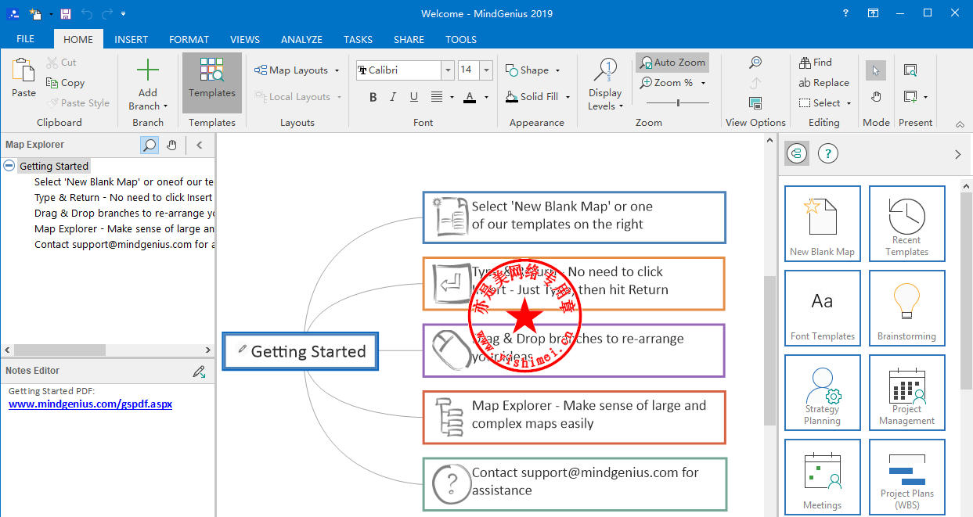Switch to the SHARE tab
973x517 pixels.
409,39
